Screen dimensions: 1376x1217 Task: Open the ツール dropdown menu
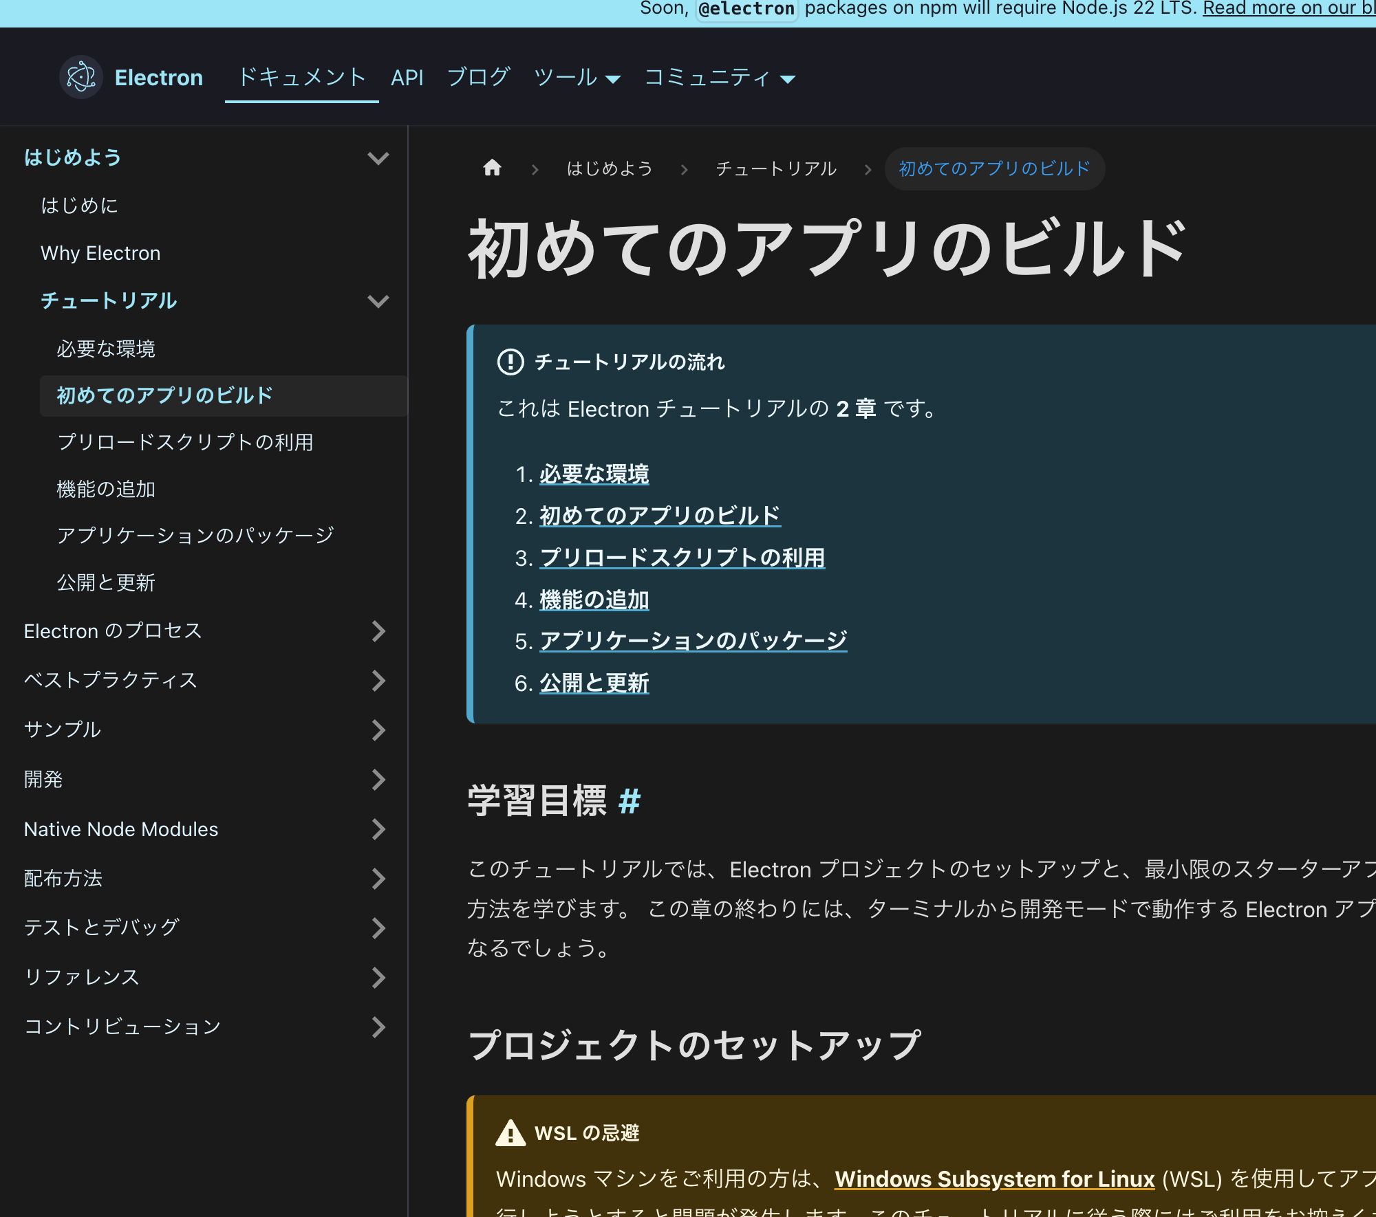(x=578, y=77)
